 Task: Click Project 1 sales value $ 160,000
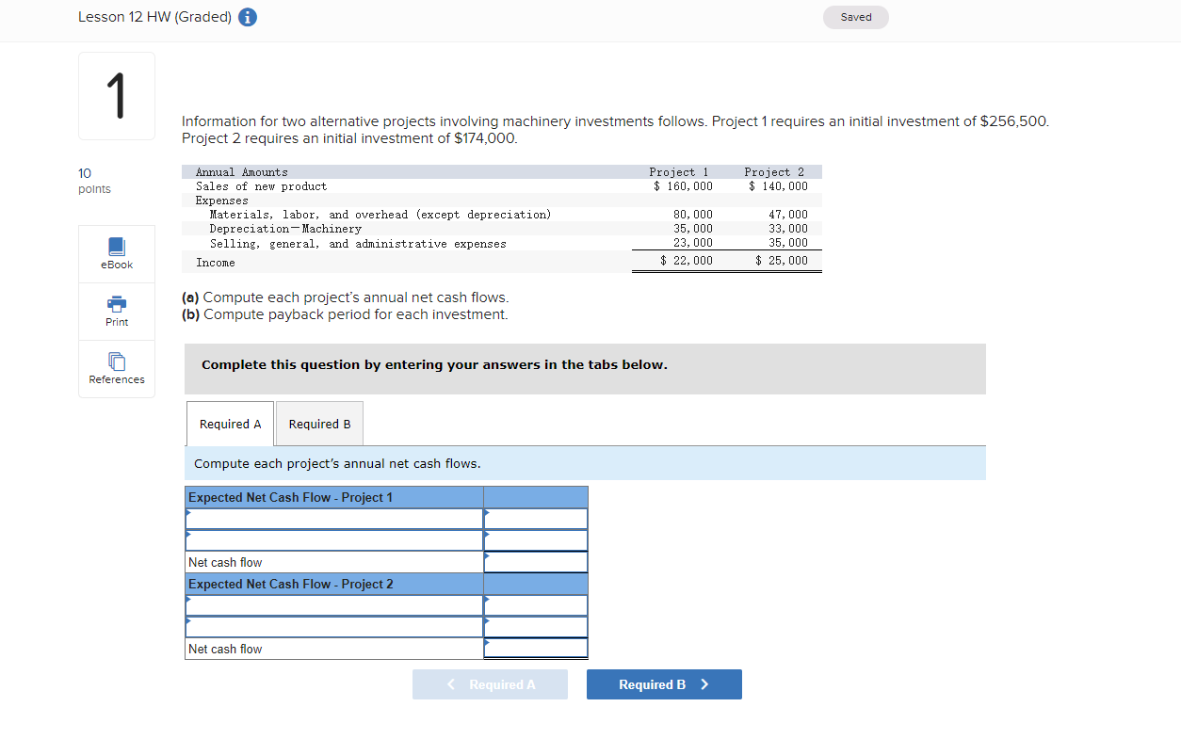(x=684, y=186)
